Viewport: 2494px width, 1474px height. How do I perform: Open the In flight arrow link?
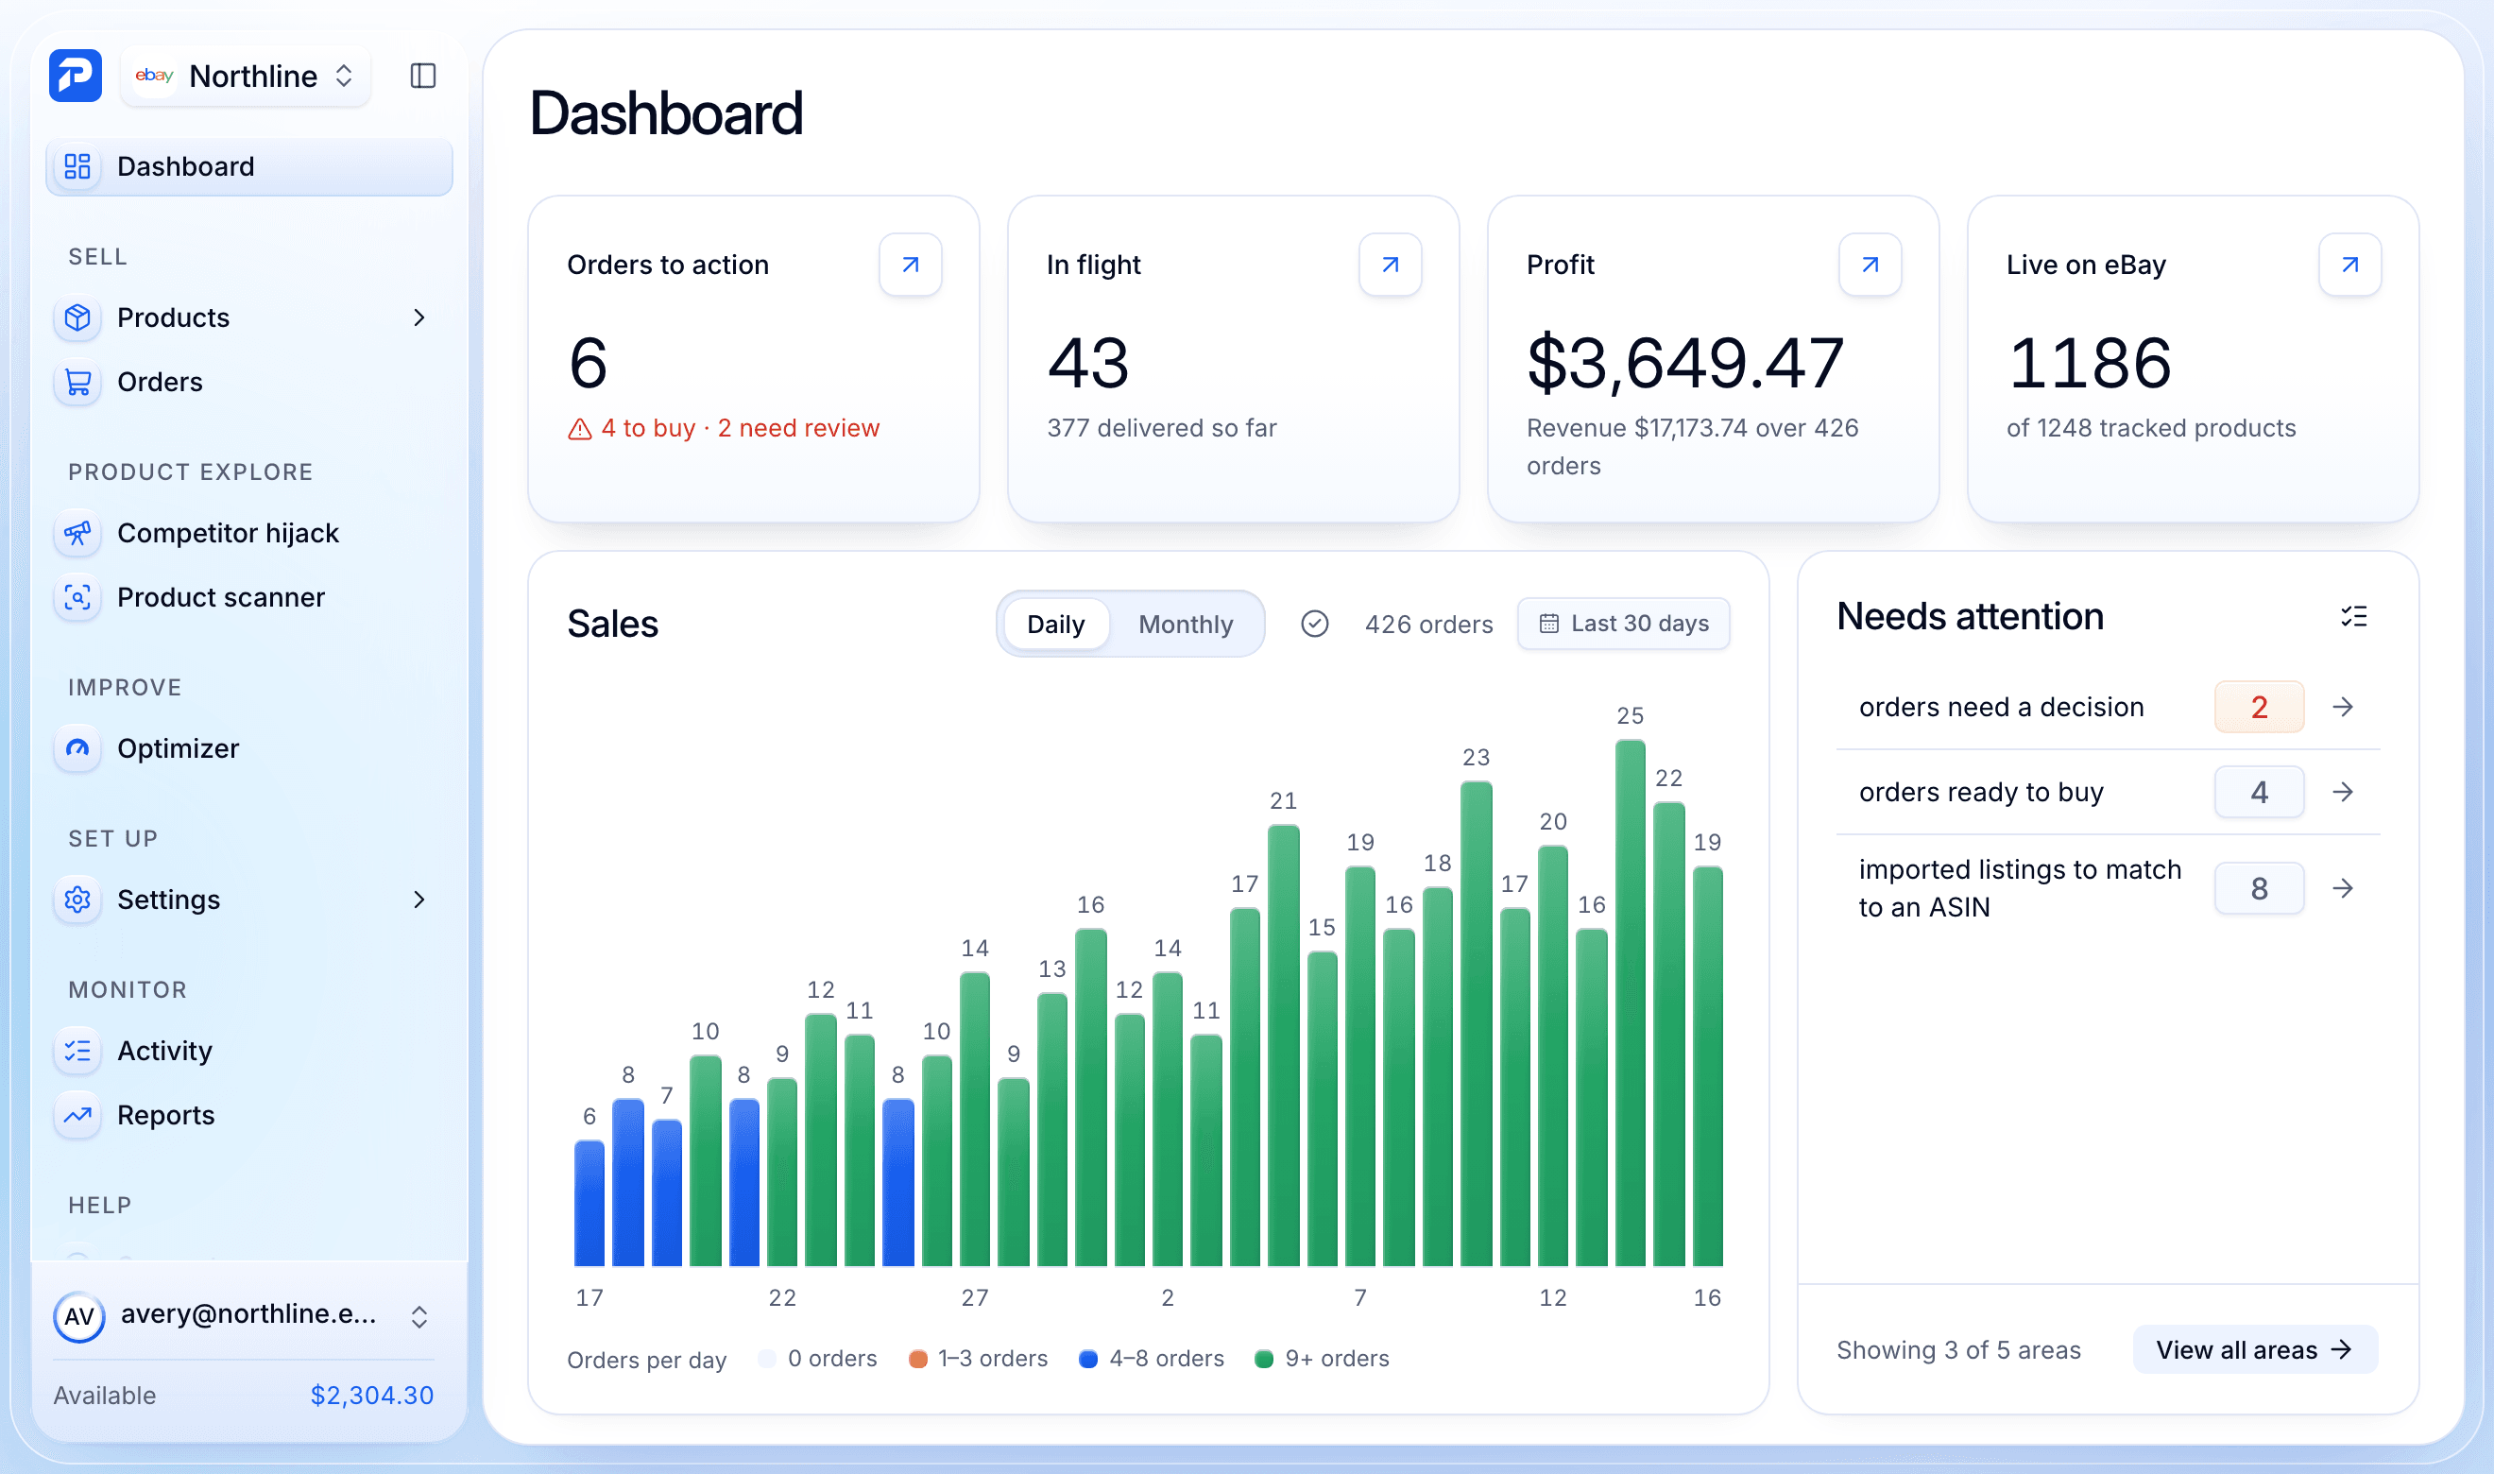[x=1390, y=265]
